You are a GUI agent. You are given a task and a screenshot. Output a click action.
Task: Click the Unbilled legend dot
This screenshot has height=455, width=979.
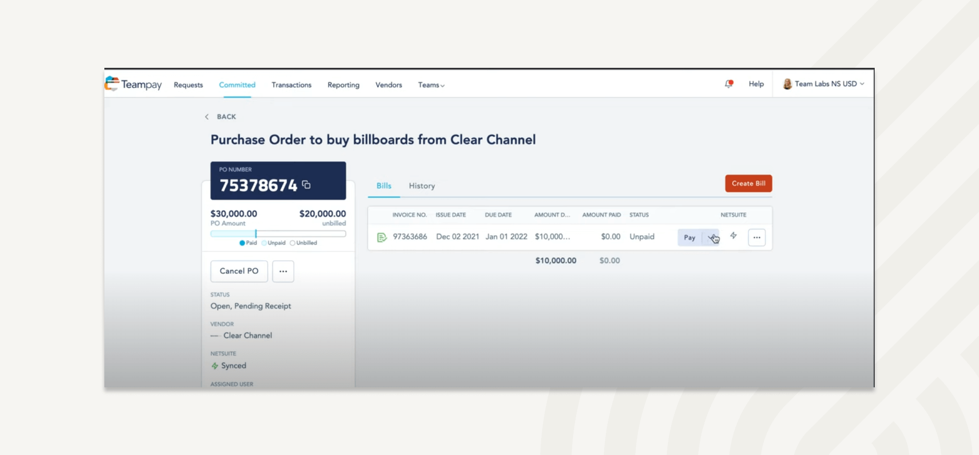[x=292, y=243]
